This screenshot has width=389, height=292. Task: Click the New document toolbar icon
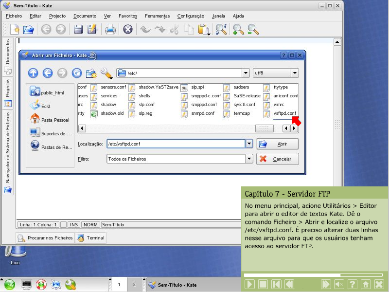point(14,30)
